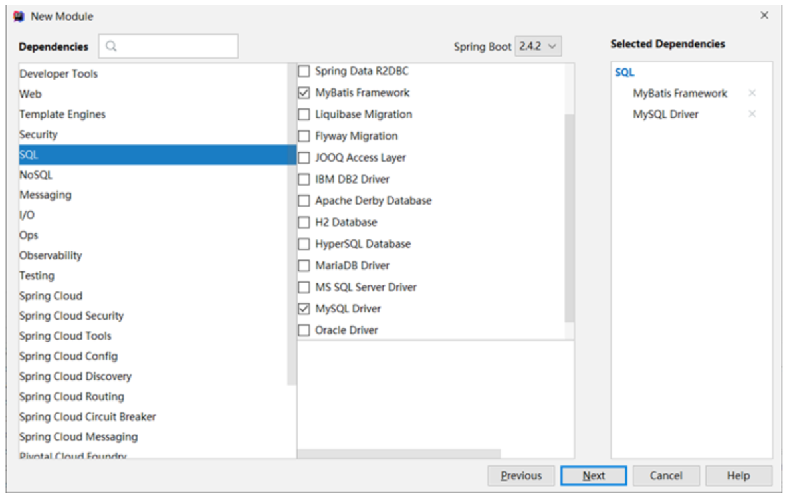Click MyBatis Framework in Selected Dependencies

click(680, 93)
